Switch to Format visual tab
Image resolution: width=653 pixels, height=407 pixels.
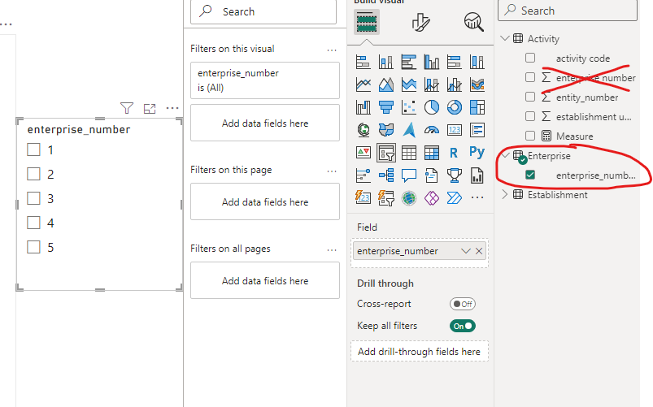tap(420, 22)
